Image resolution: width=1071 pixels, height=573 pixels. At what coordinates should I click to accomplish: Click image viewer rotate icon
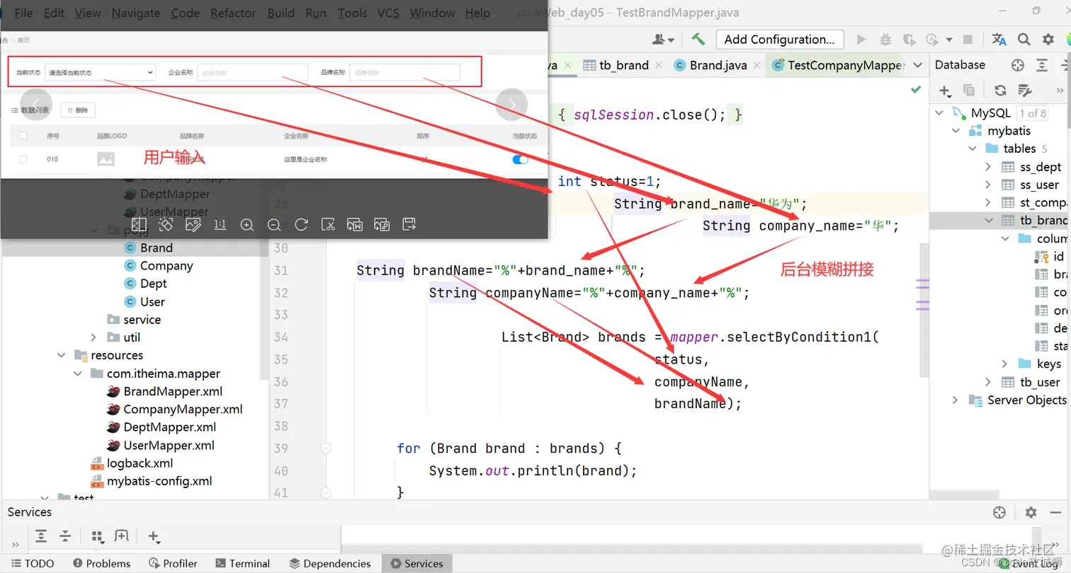coord(301,225)
